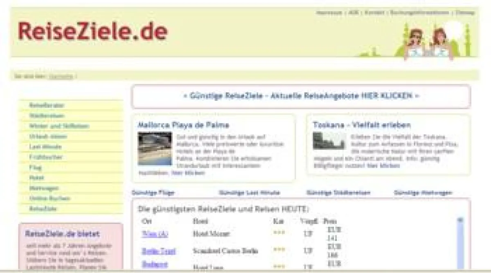This screenshot has width=491, height=273.
Task: Click the star rating in Berlin-Tegel row
Action: pyautogui.click(x=279, y=250)
